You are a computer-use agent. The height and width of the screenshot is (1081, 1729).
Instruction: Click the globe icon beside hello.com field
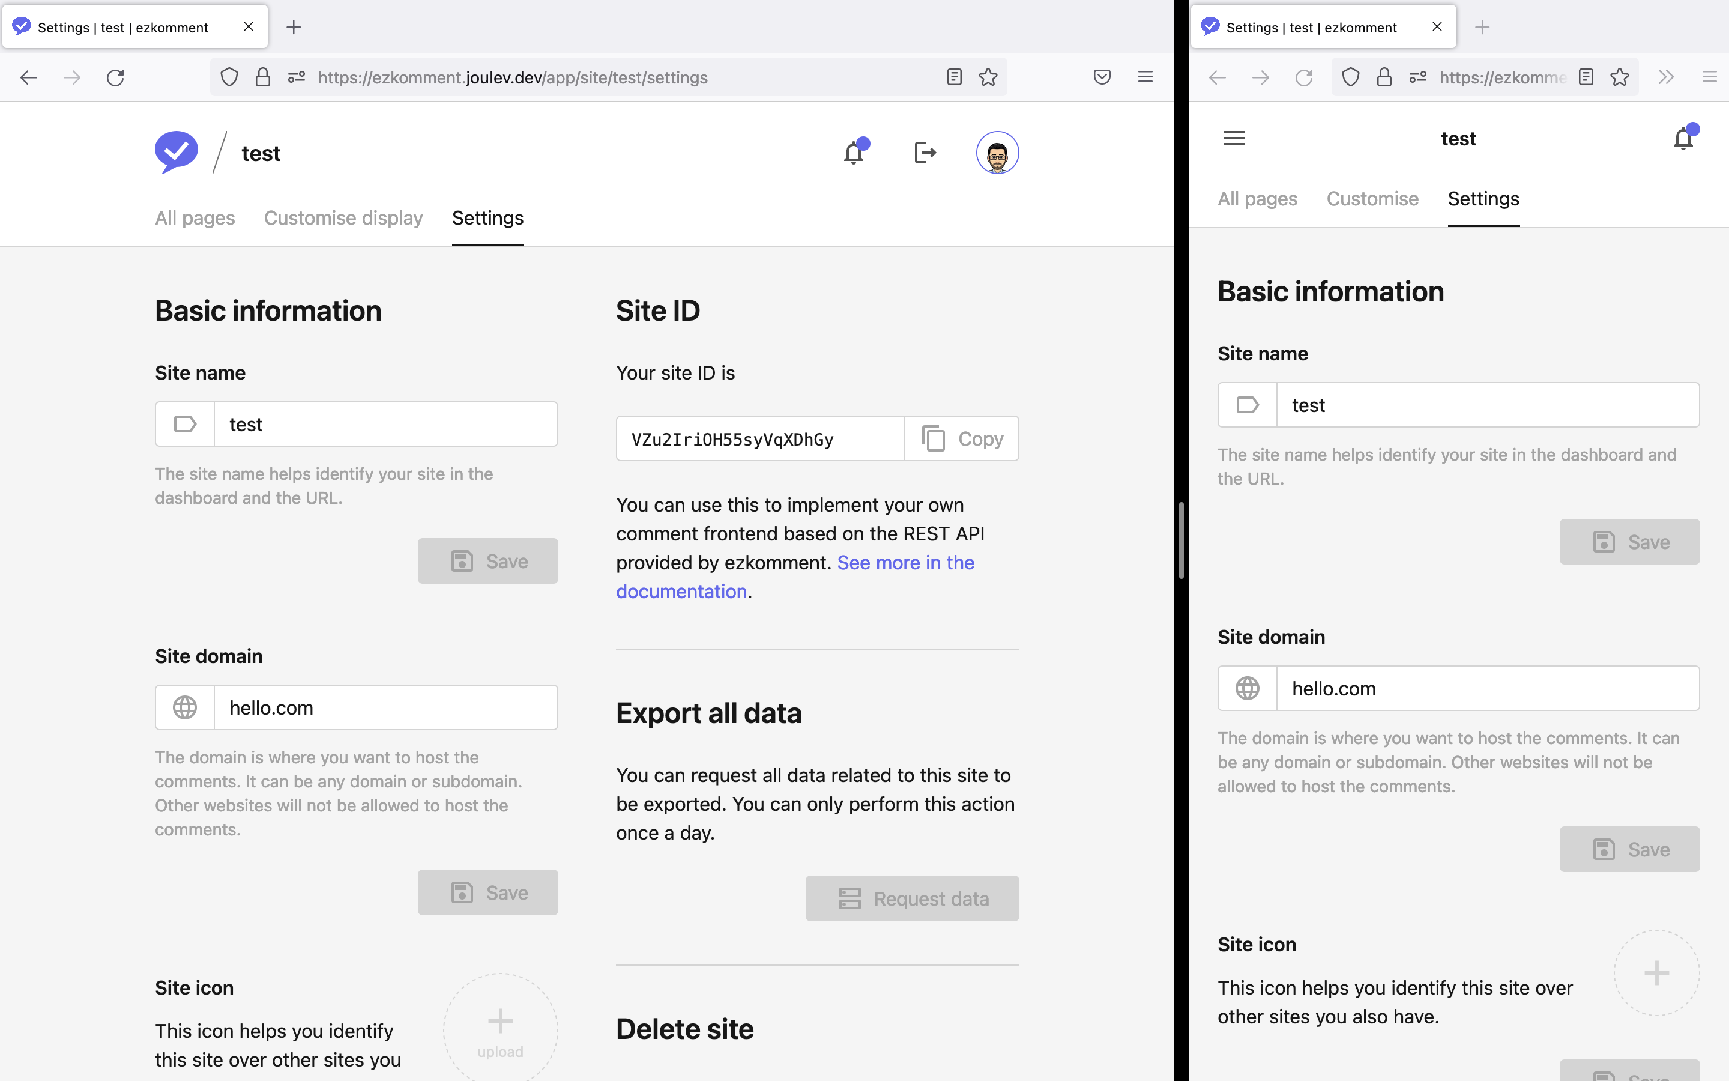point(185,707)
